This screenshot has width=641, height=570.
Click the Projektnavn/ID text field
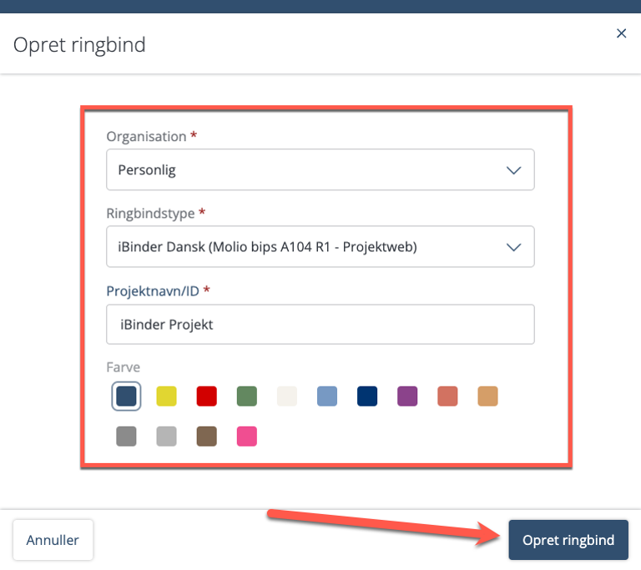coord(320,325)
